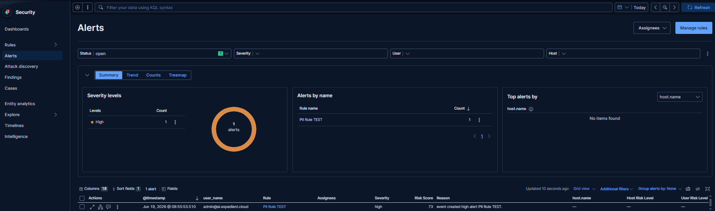Viewport: 715px width, 211px height.
Task: Expand the Group alerts by: None dropdown
Action: click(660, 189)
